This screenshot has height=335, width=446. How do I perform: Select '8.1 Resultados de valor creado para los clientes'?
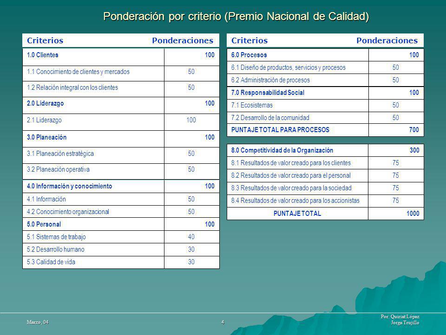(x=291, y=163)
